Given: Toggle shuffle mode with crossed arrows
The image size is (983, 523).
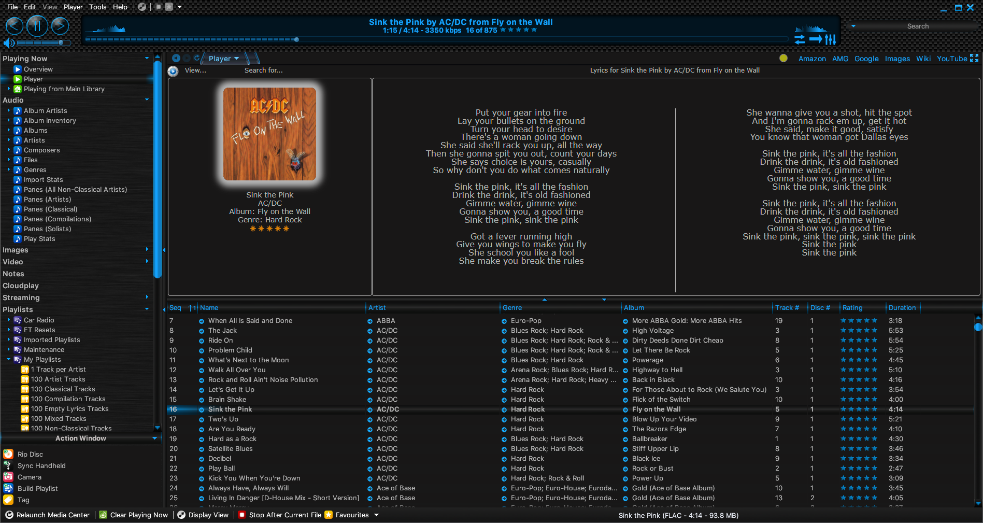Looking at the screenshot, I should (x=800, y=39).
